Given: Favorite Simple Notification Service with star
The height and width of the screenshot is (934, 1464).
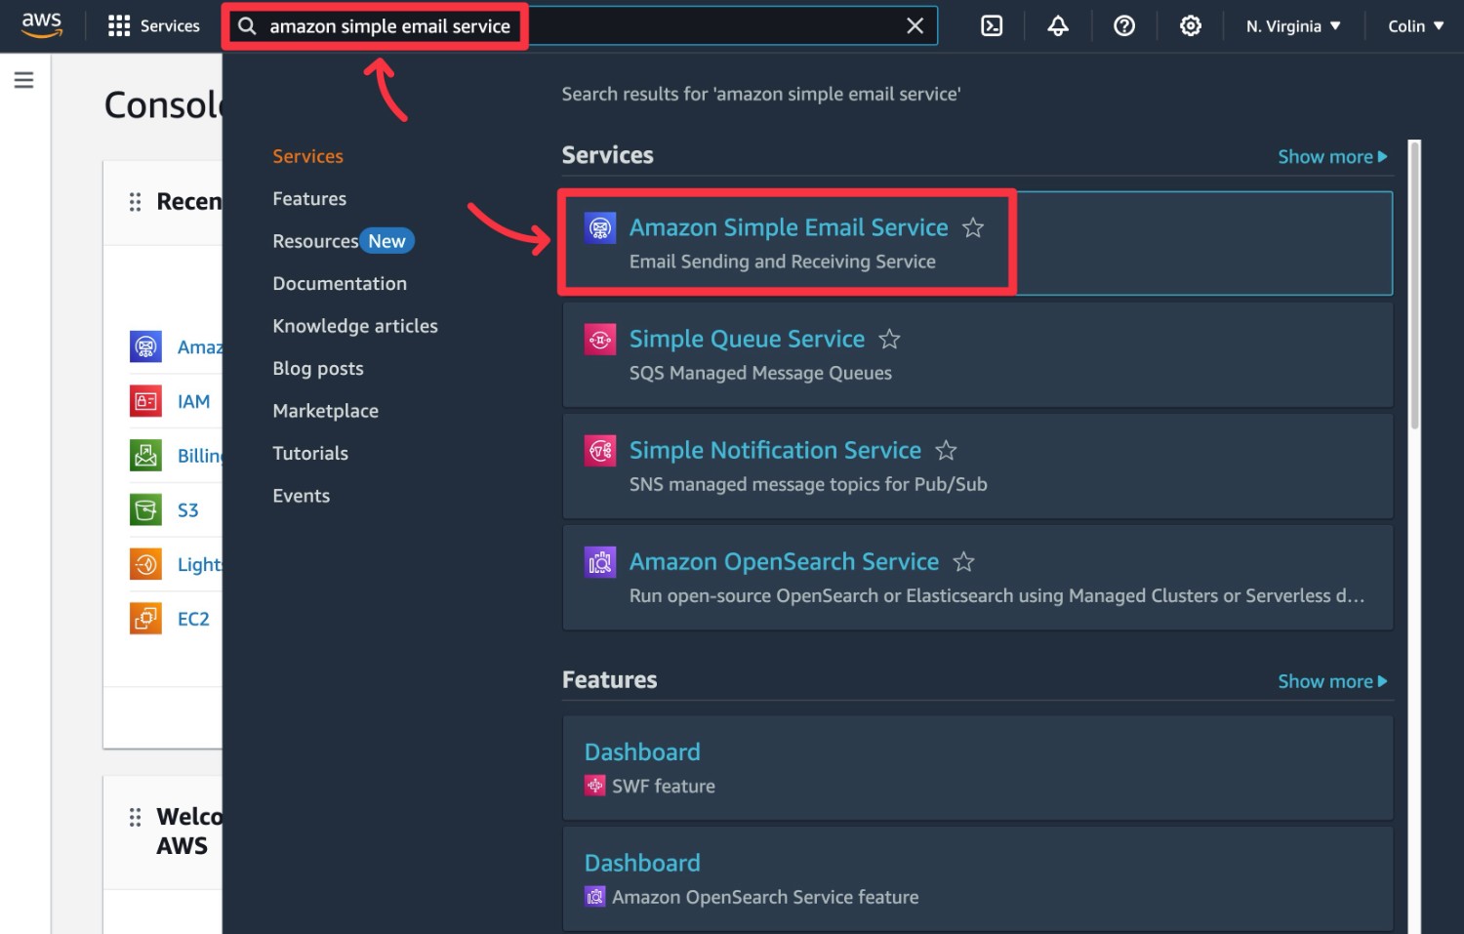Looking at the screenshot, I should point(946,450).
